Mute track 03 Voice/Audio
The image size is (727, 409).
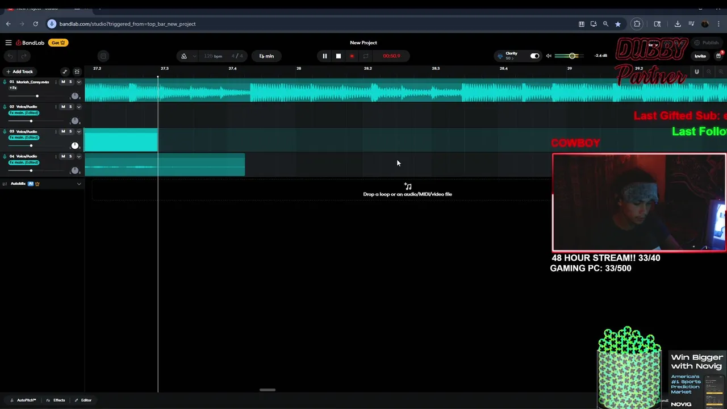click(x=63, y=131)
